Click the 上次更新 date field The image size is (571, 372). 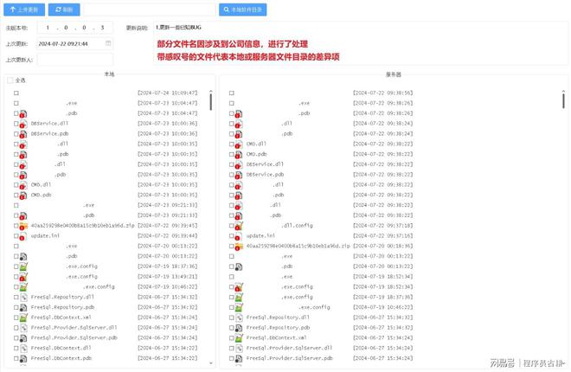(74, 43)
